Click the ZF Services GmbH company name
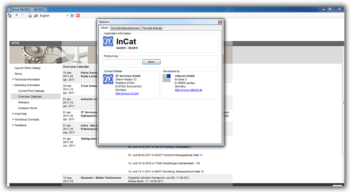This screenshot has width=353, height=195. [x=128, y=76]
